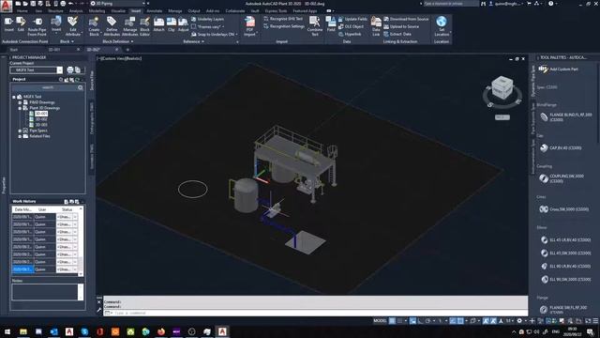Click the Update Fields button
The image size is (600, 338).
coord(352,19)
